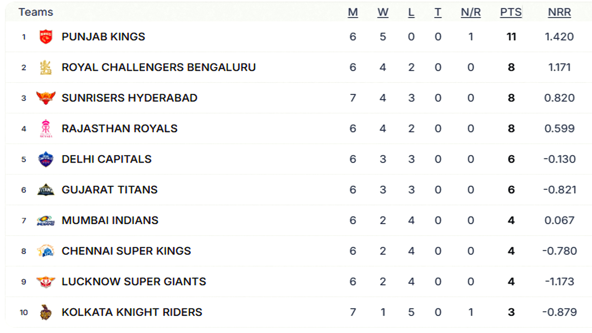Select the KOLKATA KNIGHT RIDERS team name
The image size is (592, 333).
[x=132, y=312]
